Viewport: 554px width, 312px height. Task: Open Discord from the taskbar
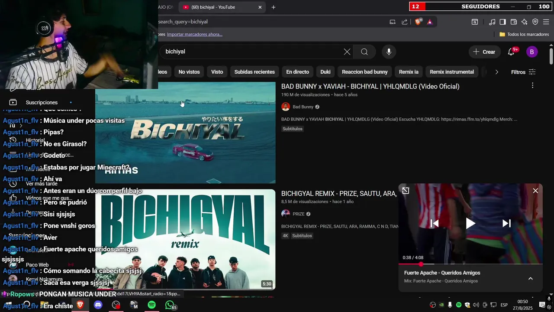[x=98, y=305]
